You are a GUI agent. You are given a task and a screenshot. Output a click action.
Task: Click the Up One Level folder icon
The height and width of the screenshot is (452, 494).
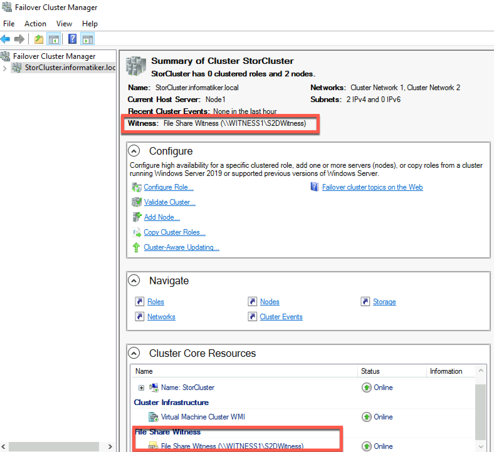[39, 39]
